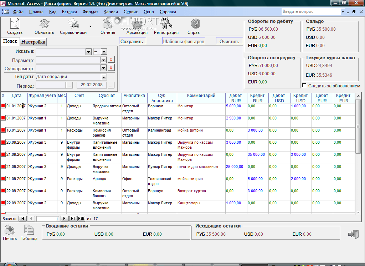Open the Сервис menu

pos(130,12)
